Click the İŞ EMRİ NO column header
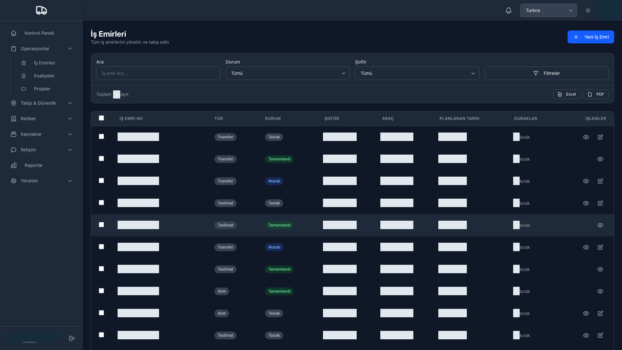 point(131,119)
